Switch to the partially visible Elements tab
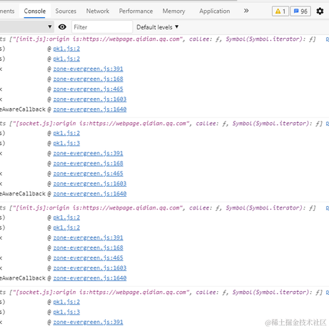This screenshot has height=329, width=329. tap(7, 11)
